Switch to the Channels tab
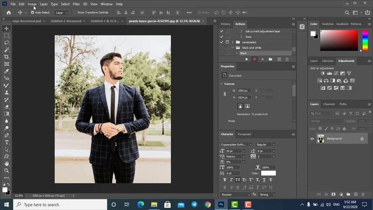 point(329,104)
